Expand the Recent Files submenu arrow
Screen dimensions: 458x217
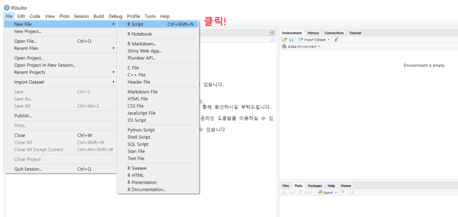pyautogui.click(x=113, y=48)
